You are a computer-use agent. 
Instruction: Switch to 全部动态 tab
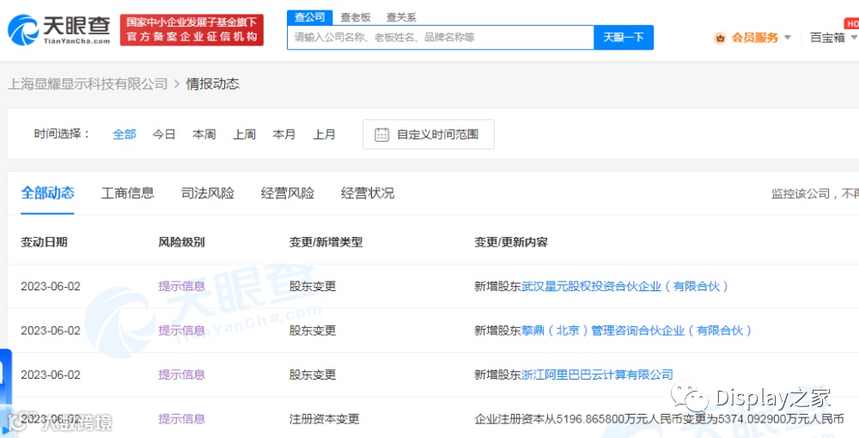(x=47, y=192)
